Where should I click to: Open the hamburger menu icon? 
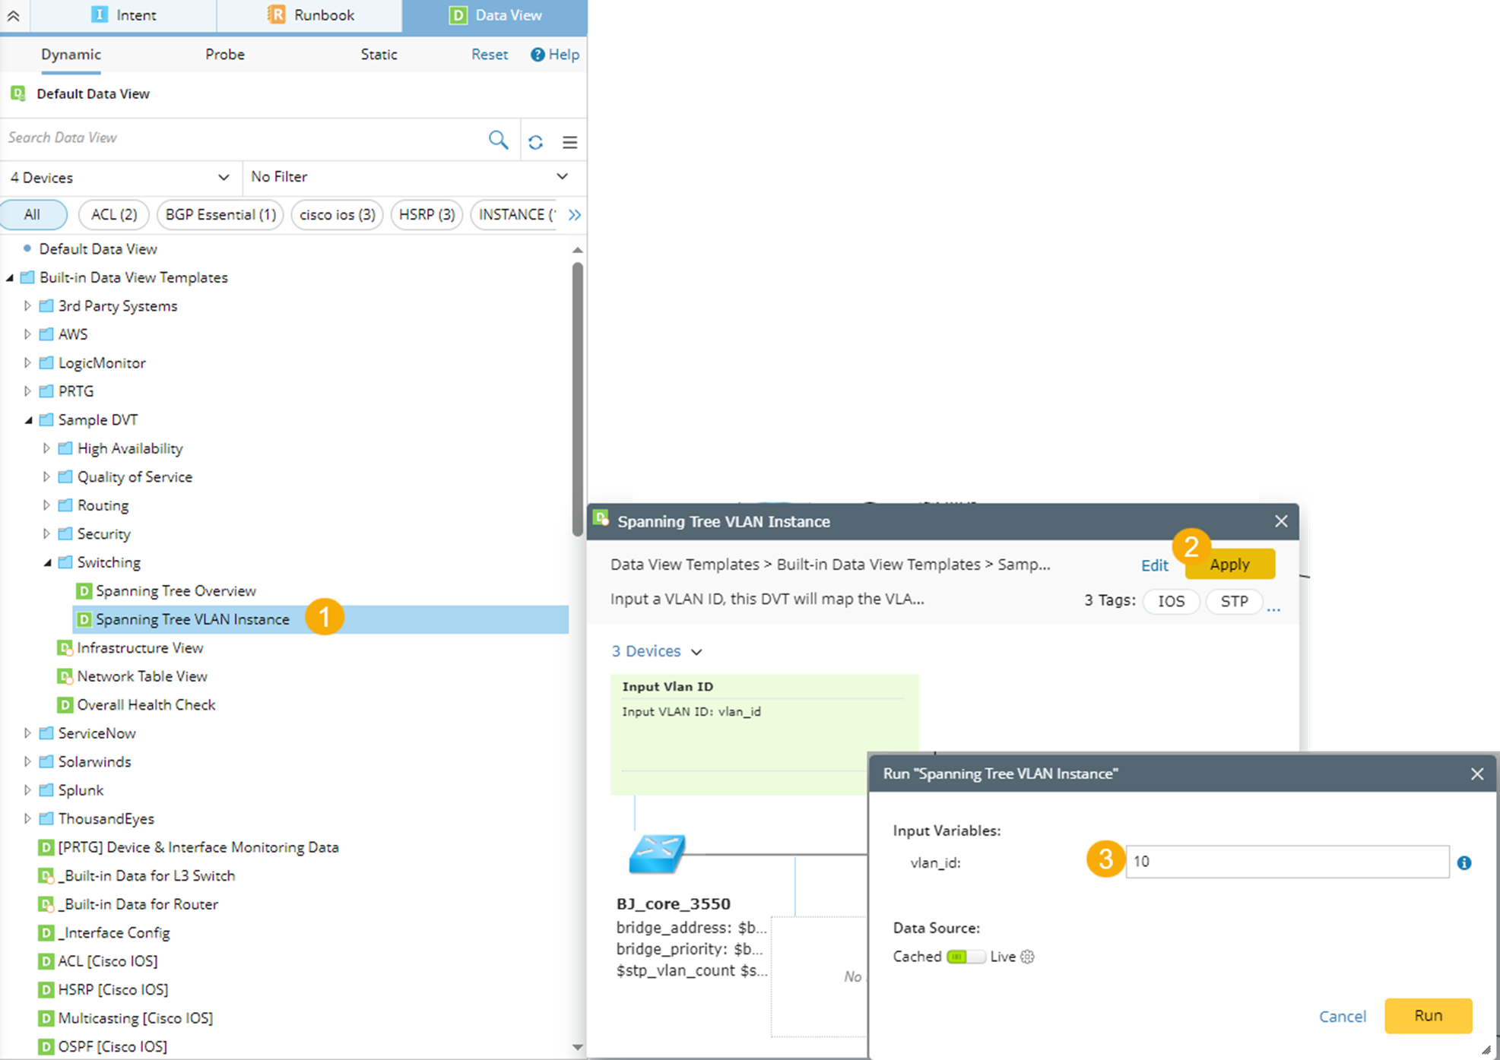(569, 142)
